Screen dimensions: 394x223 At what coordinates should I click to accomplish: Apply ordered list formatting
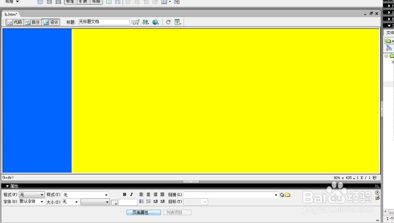(149, 201)
